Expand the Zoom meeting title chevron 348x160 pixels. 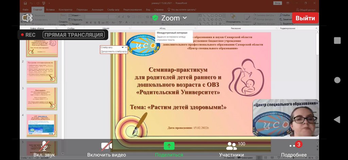(x=185, y=18)
